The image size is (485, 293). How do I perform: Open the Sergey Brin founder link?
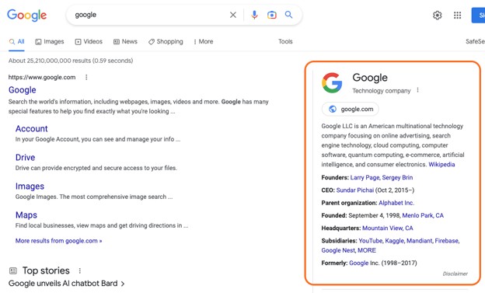(397, 178)
